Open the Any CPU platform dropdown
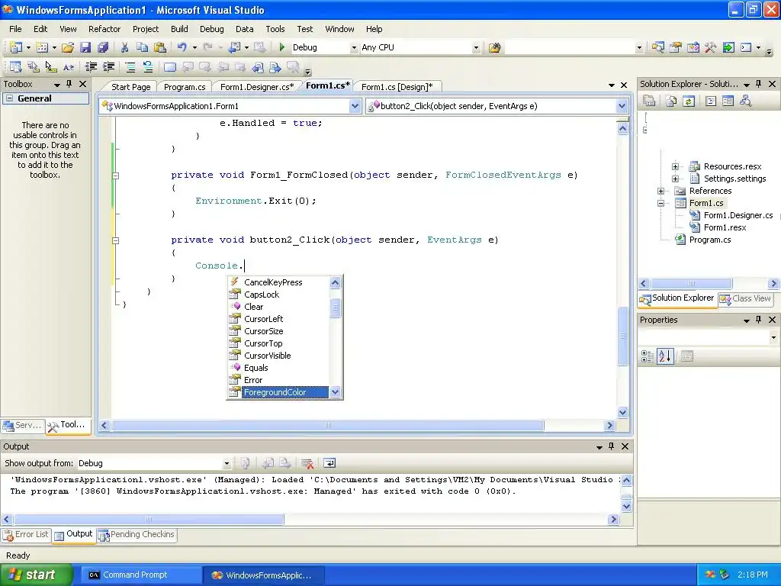Image resolution: width=781 pixels, height=586 pixels. pos(476,48)
